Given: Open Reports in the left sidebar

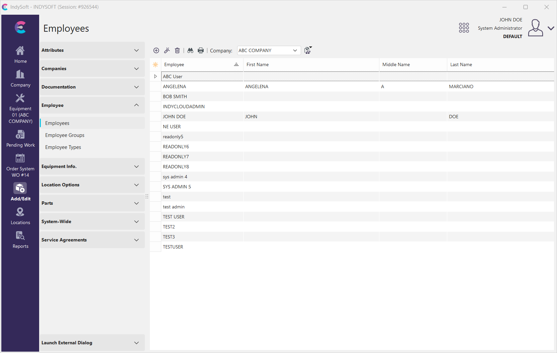Looking at the screenshot, I should coord(20,240).
